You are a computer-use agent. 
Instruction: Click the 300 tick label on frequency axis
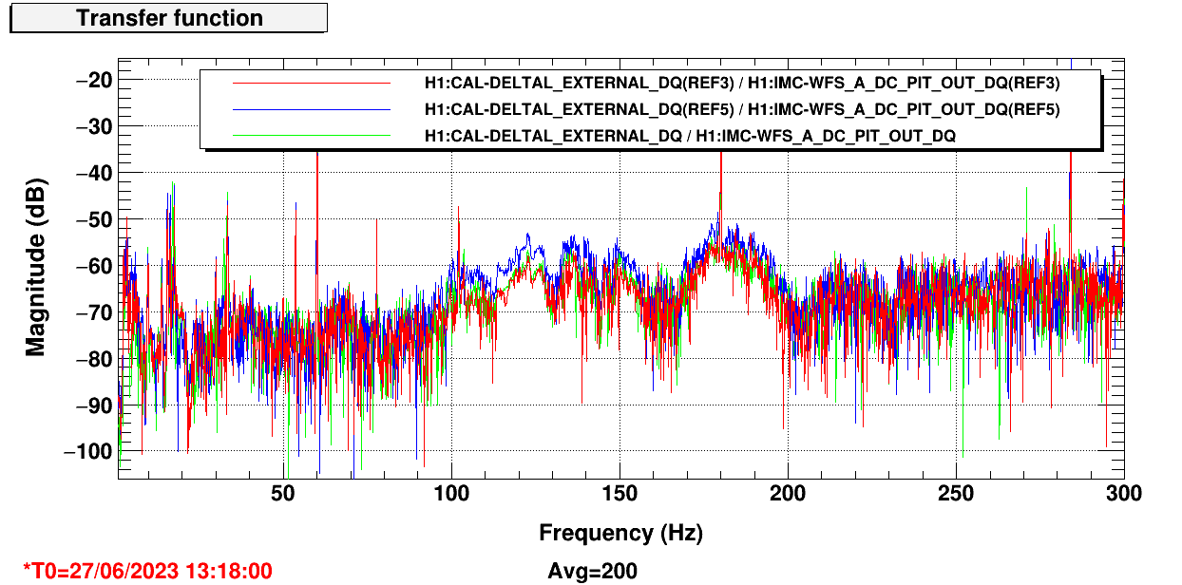(x=1123, y=494)
